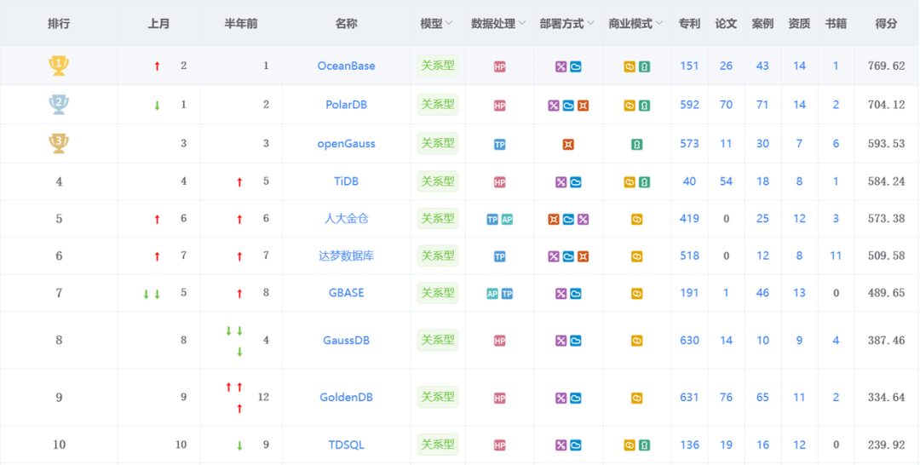
Task: Click the purple deployment icon in OceanBase row
Action: 561,66
